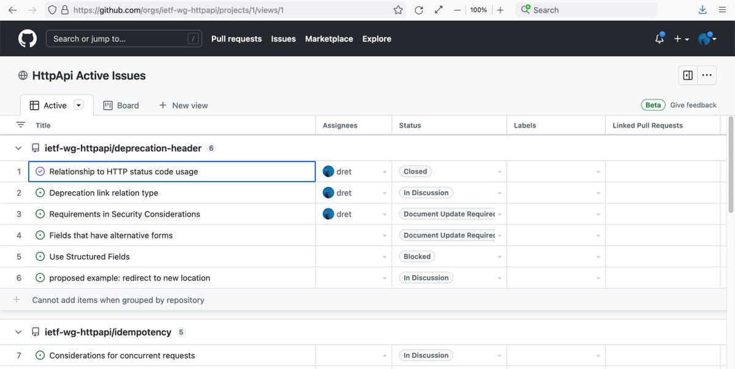The width and height of the screenshot is (735, 369).
Task: Open assignee dropdown for Fields that have alternative forms
Action: [x=385, y=235]
